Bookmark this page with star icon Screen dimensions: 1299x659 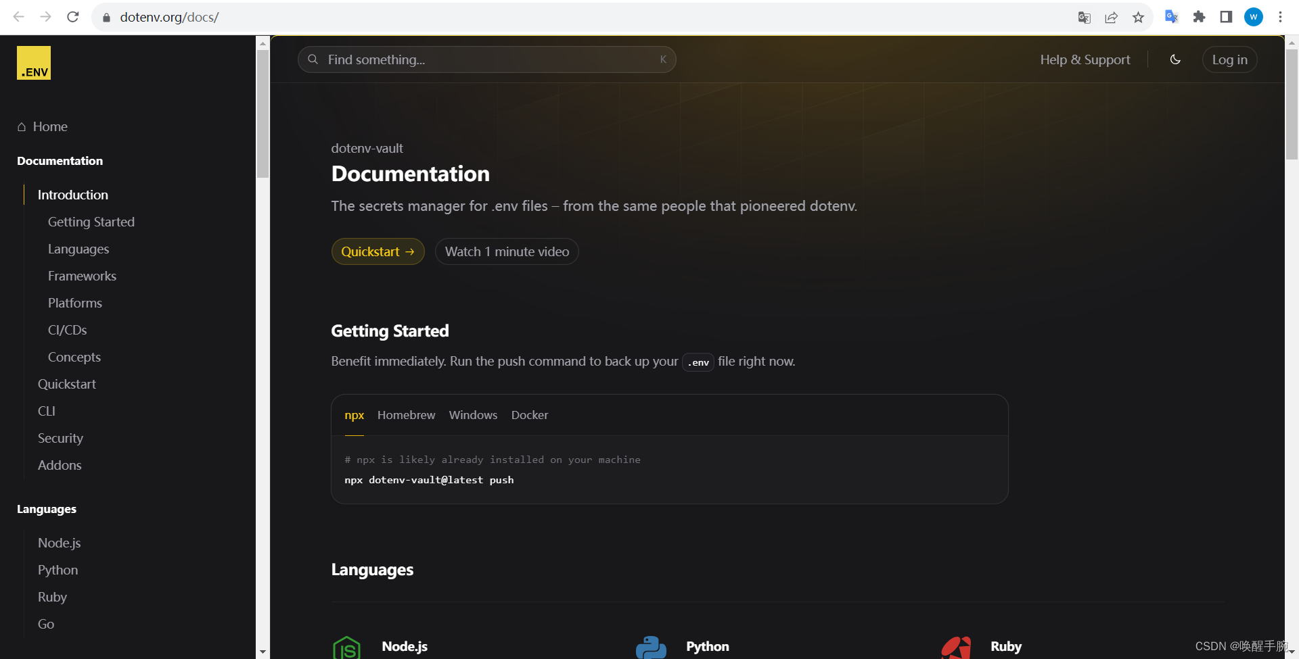1138,18
